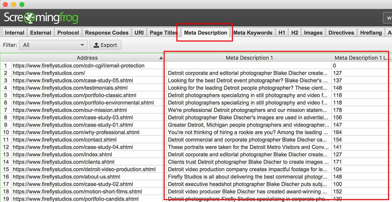Open the Meta Keywords tab
This screenshot has height=202, width=392.
(253, 33)
